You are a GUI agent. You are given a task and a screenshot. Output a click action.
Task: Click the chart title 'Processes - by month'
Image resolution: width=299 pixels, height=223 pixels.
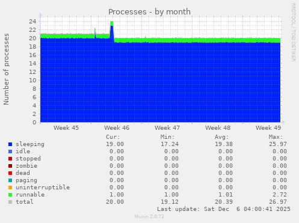[149, 12]
